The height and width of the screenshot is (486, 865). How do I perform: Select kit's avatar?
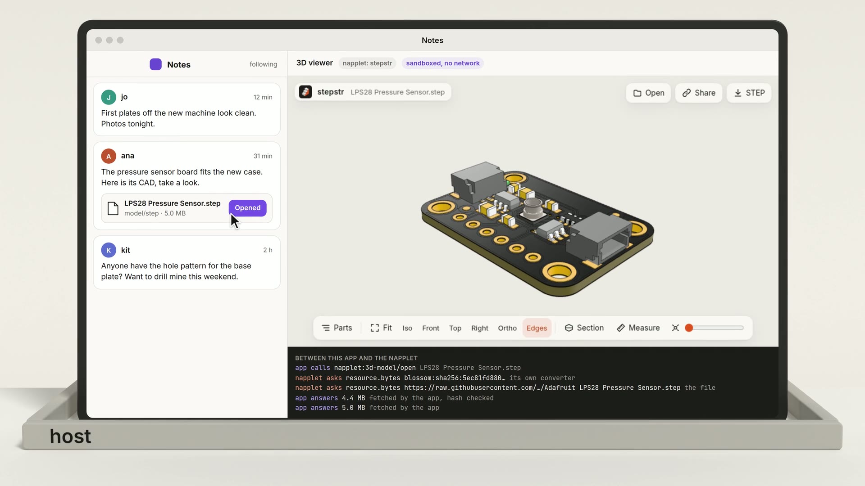[109, 250]
